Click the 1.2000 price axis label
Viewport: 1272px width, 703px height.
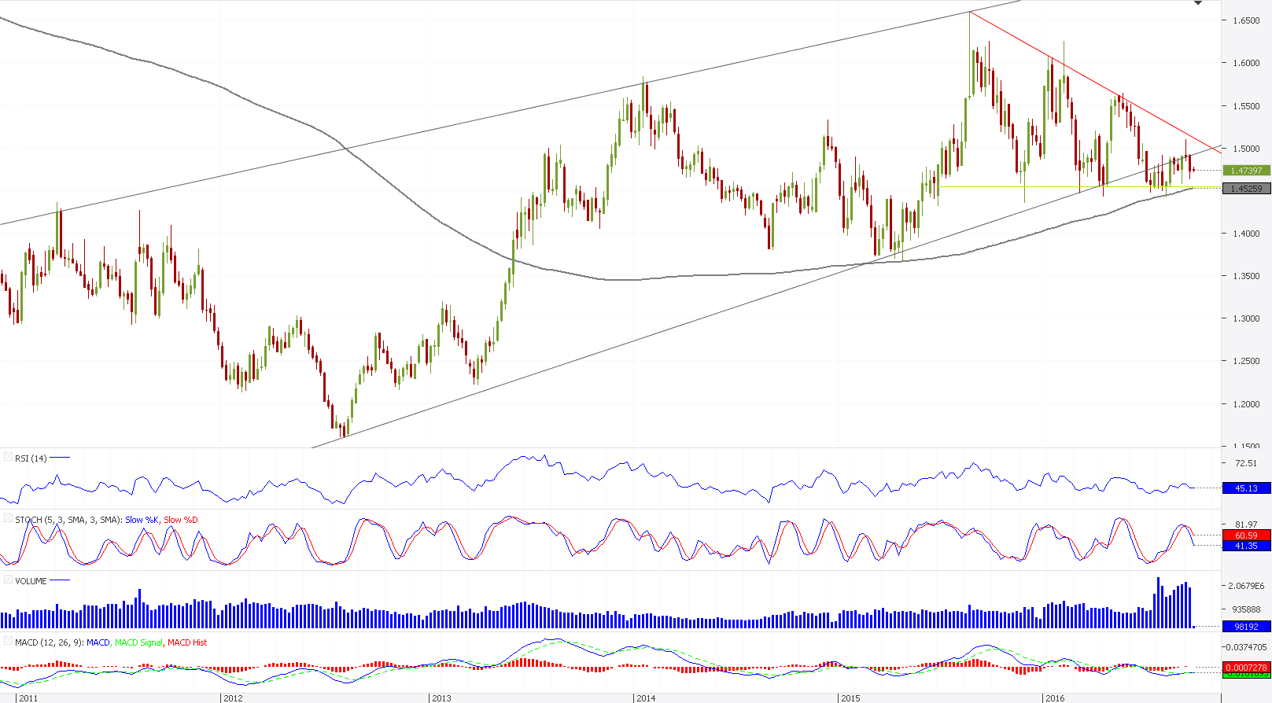1246,404
